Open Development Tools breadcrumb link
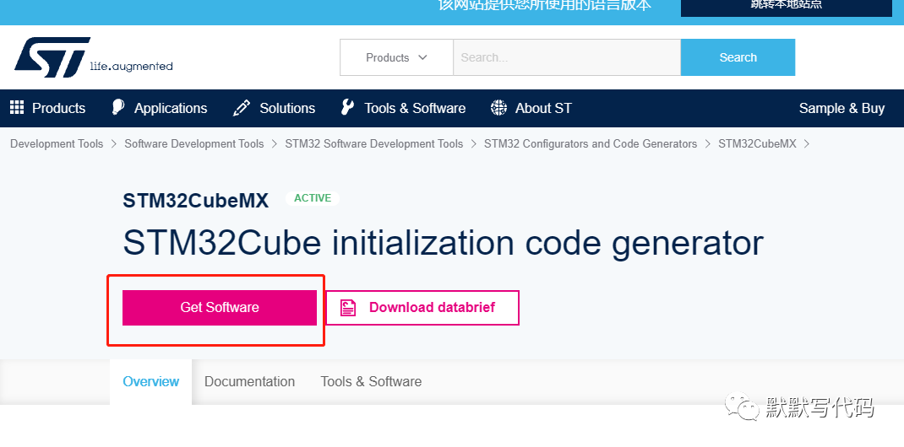Viewport: 904px width, 447px height. pyautogui.click(x=57, y=144)
